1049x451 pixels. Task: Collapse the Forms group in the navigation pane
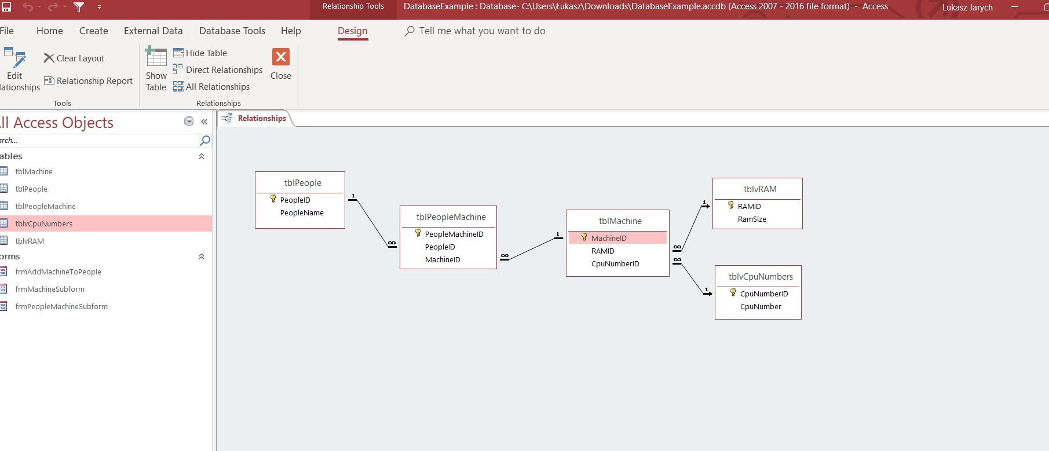coord(202,256)
